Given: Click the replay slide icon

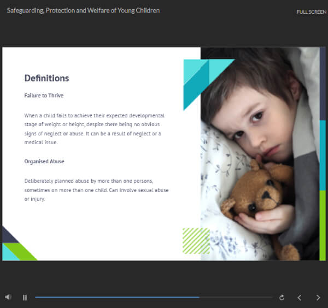Looking at the screenshot, I should (x=282, y=298).
